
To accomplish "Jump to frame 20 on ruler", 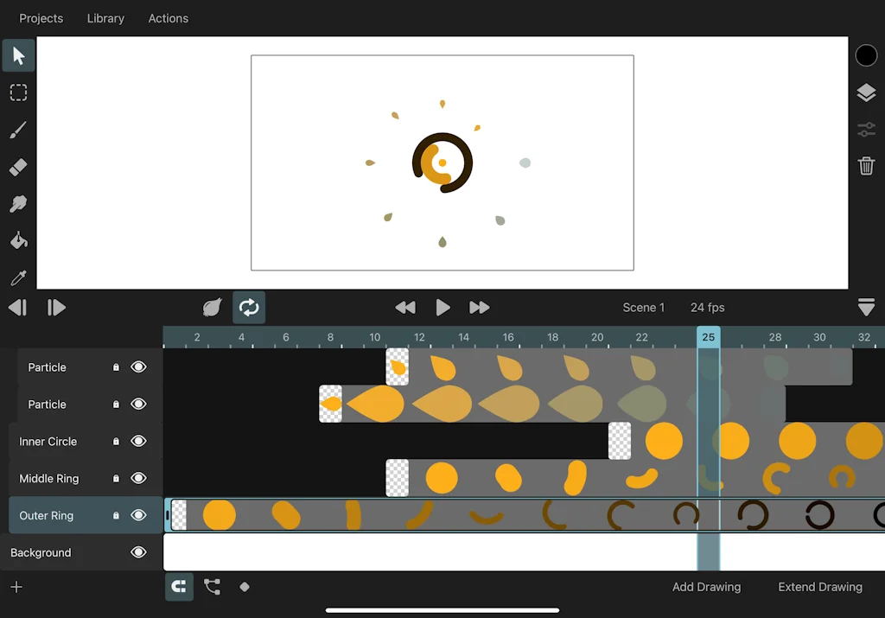I will point(597,337).
